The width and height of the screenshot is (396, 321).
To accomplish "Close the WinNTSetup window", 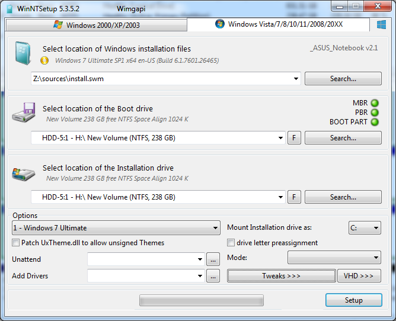I will click(x=378, y=7).
